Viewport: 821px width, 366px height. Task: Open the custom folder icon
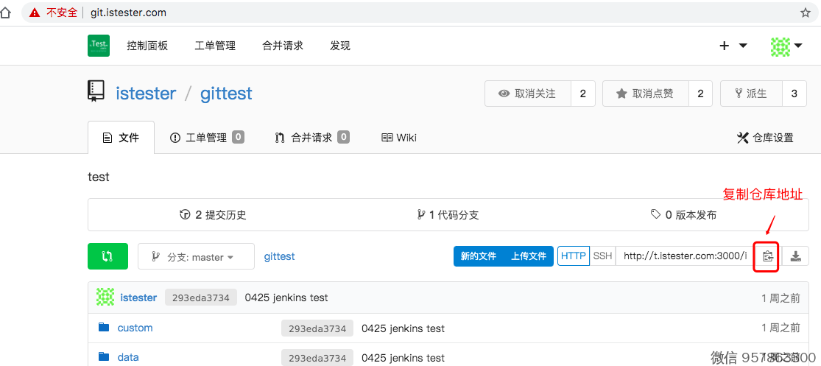tap(104, 328)
